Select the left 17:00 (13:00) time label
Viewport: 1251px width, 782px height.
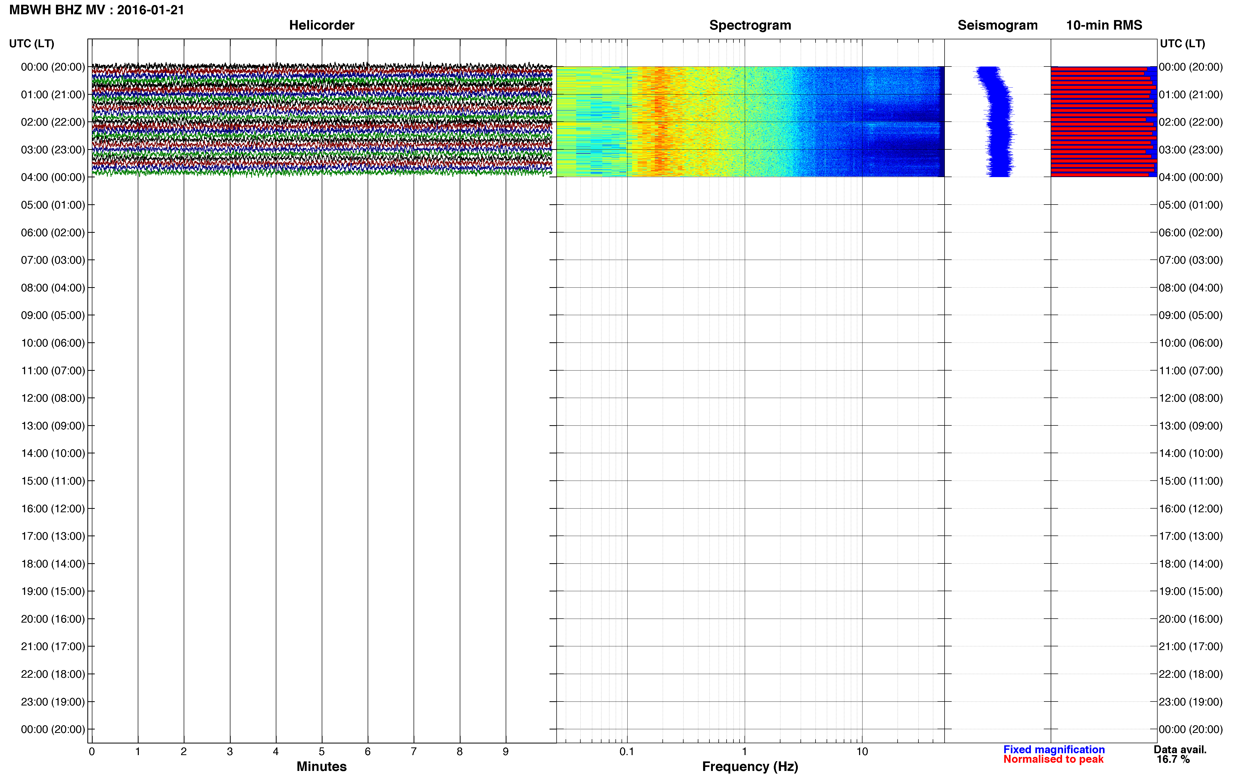[x=53, y=536]
